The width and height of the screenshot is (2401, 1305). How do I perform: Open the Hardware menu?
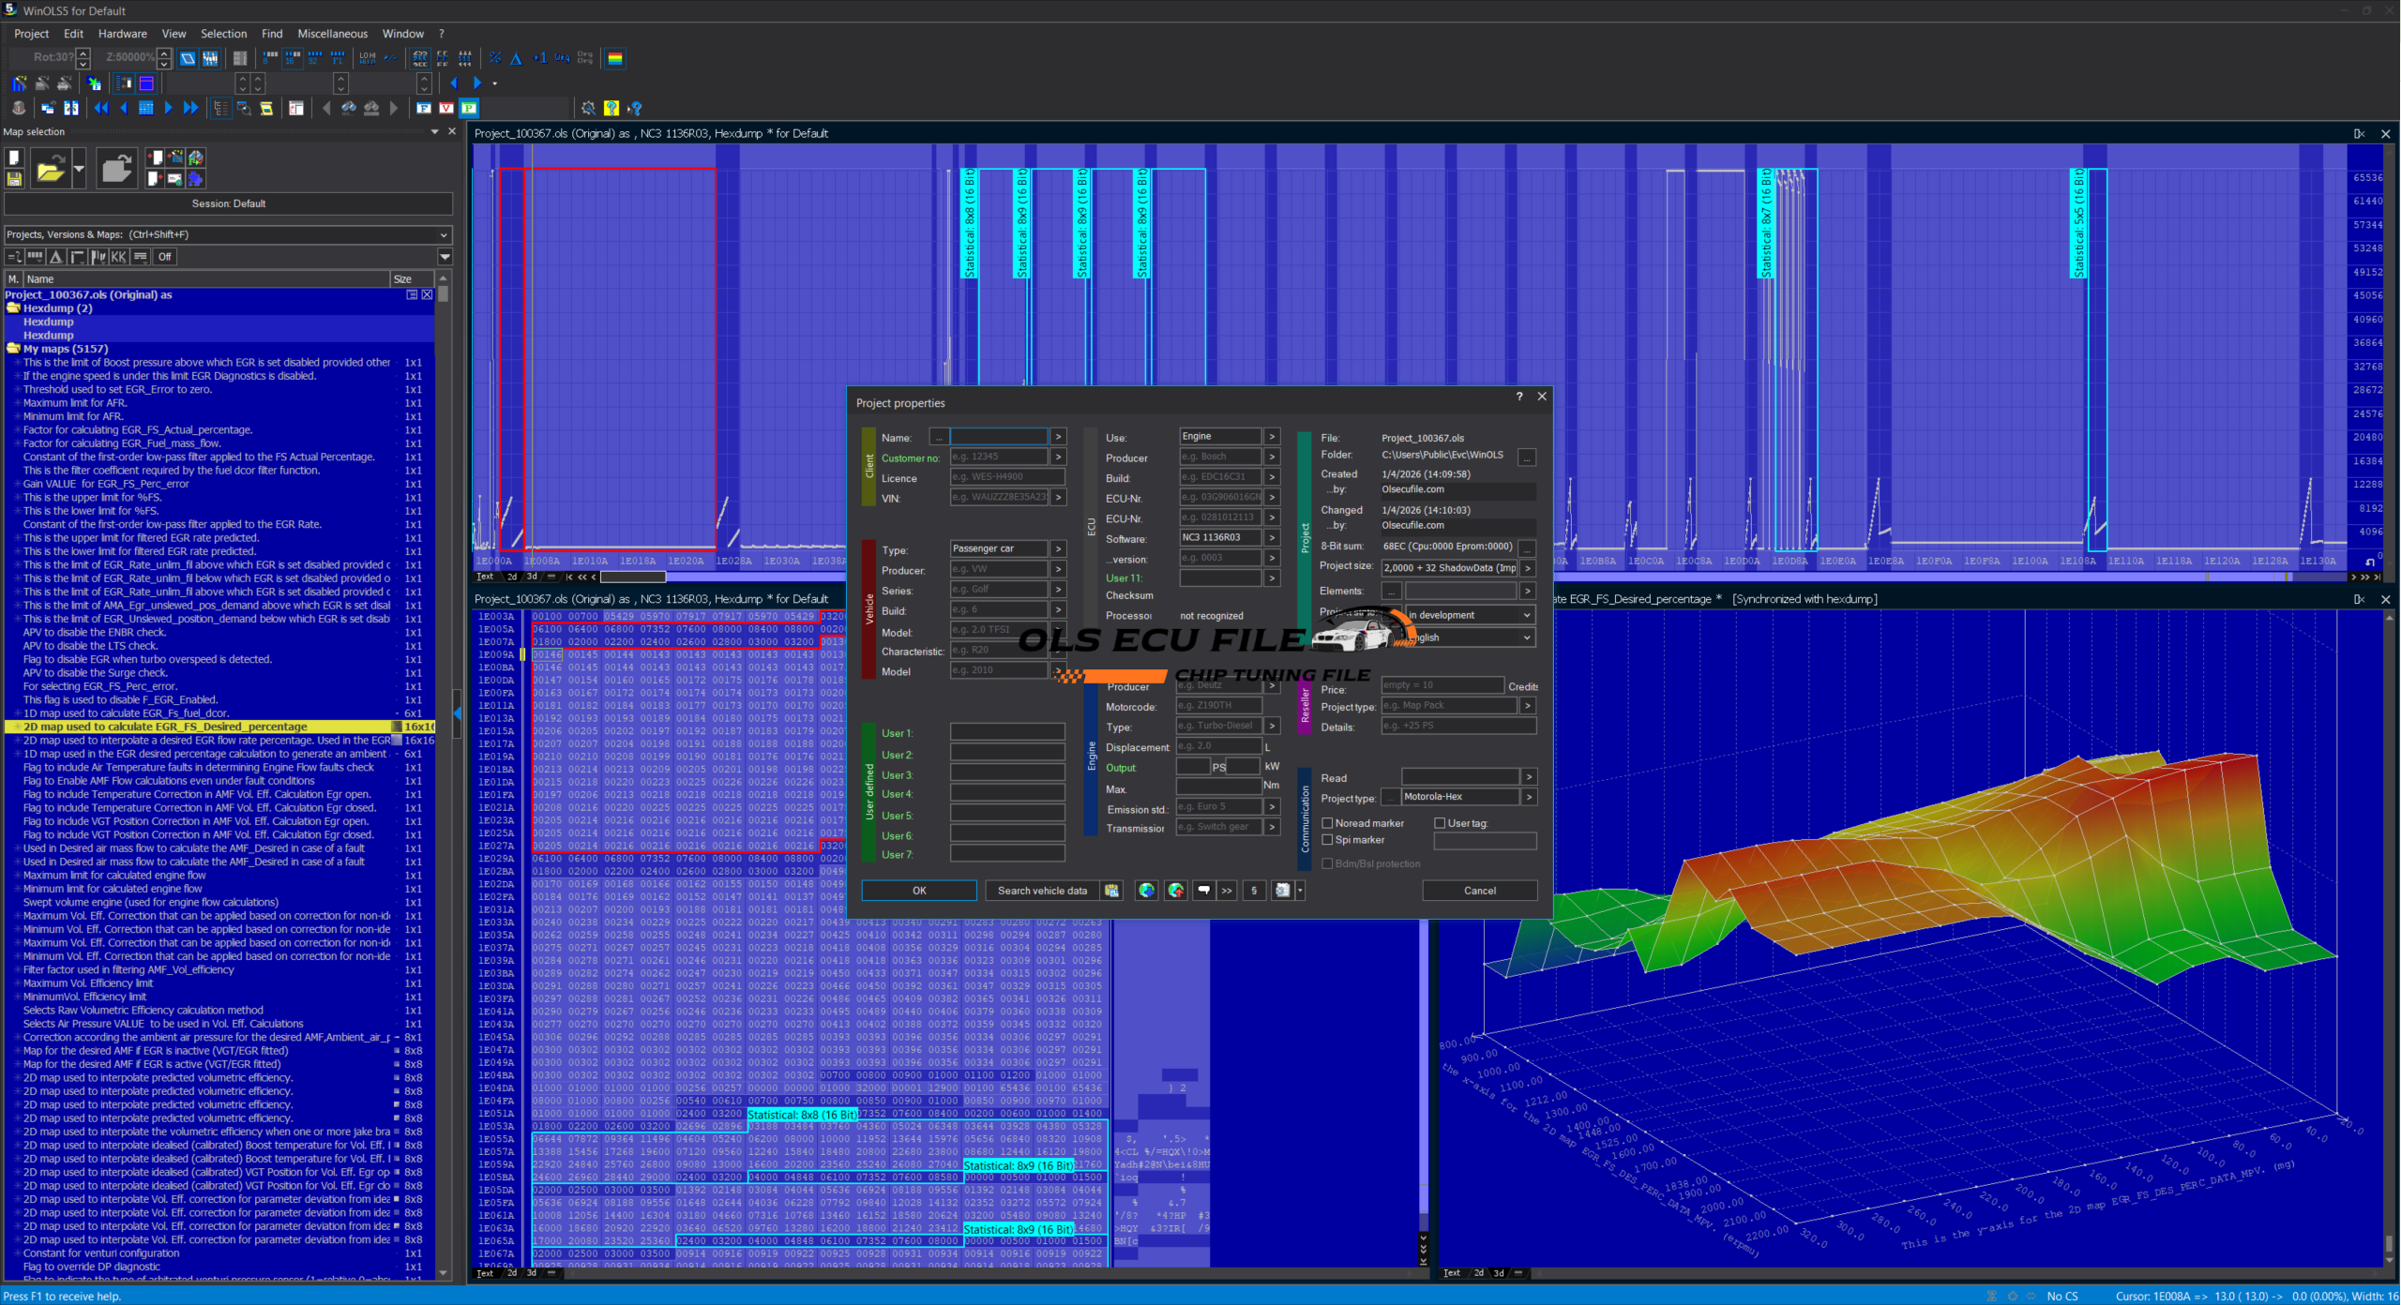tap(122, 34)
